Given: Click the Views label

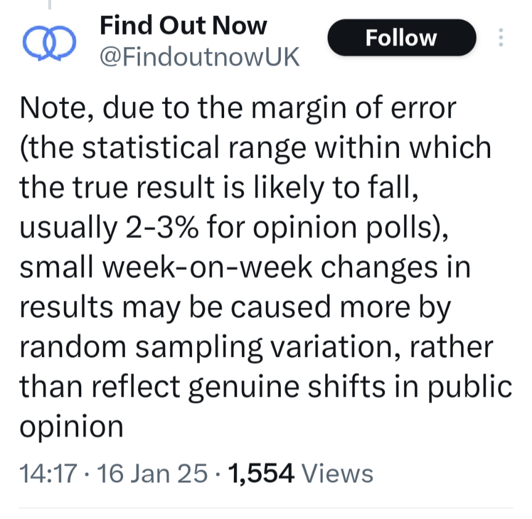Looking at the screenshot, I should (x=337, y=473).
